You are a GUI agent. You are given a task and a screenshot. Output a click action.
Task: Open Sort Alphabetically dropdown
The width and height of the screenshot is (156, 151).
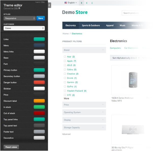[126, 58]
